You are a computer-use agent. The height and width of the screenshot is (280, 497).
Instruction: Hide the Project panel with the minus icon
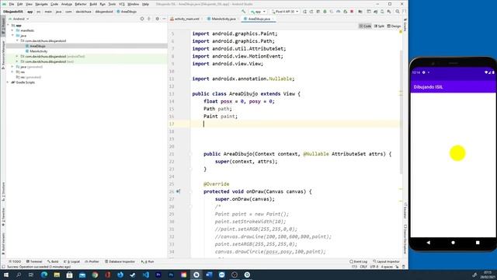tap(164, 19)
